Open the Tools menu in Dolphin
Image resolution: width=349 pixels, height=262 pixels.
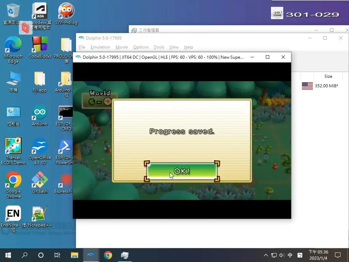pos(159,47)
